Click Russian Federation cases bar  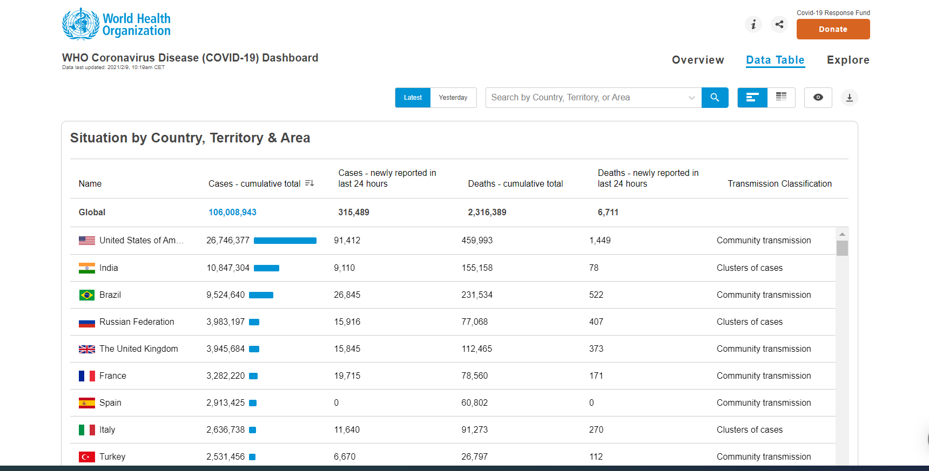coord(254,322)
